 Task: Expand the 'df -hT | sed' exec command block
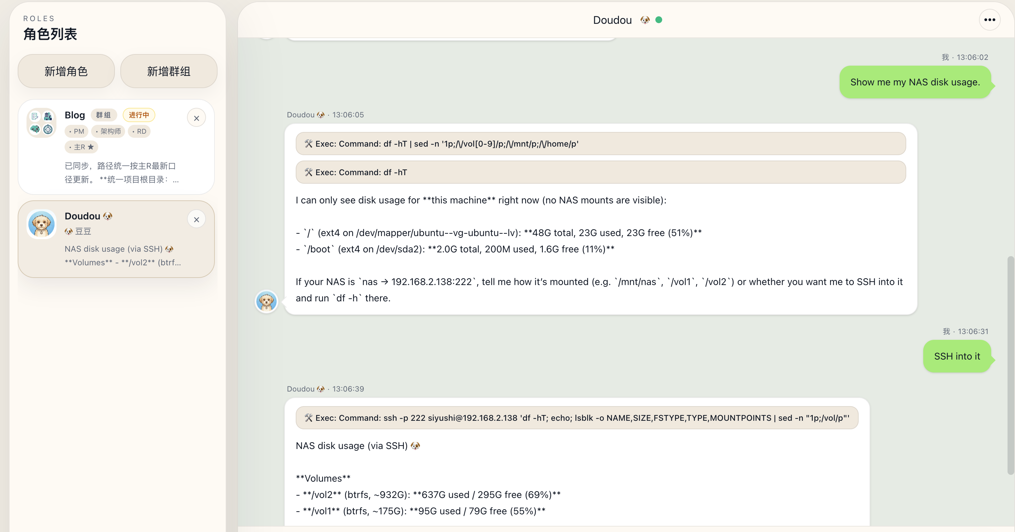[601, 144]
